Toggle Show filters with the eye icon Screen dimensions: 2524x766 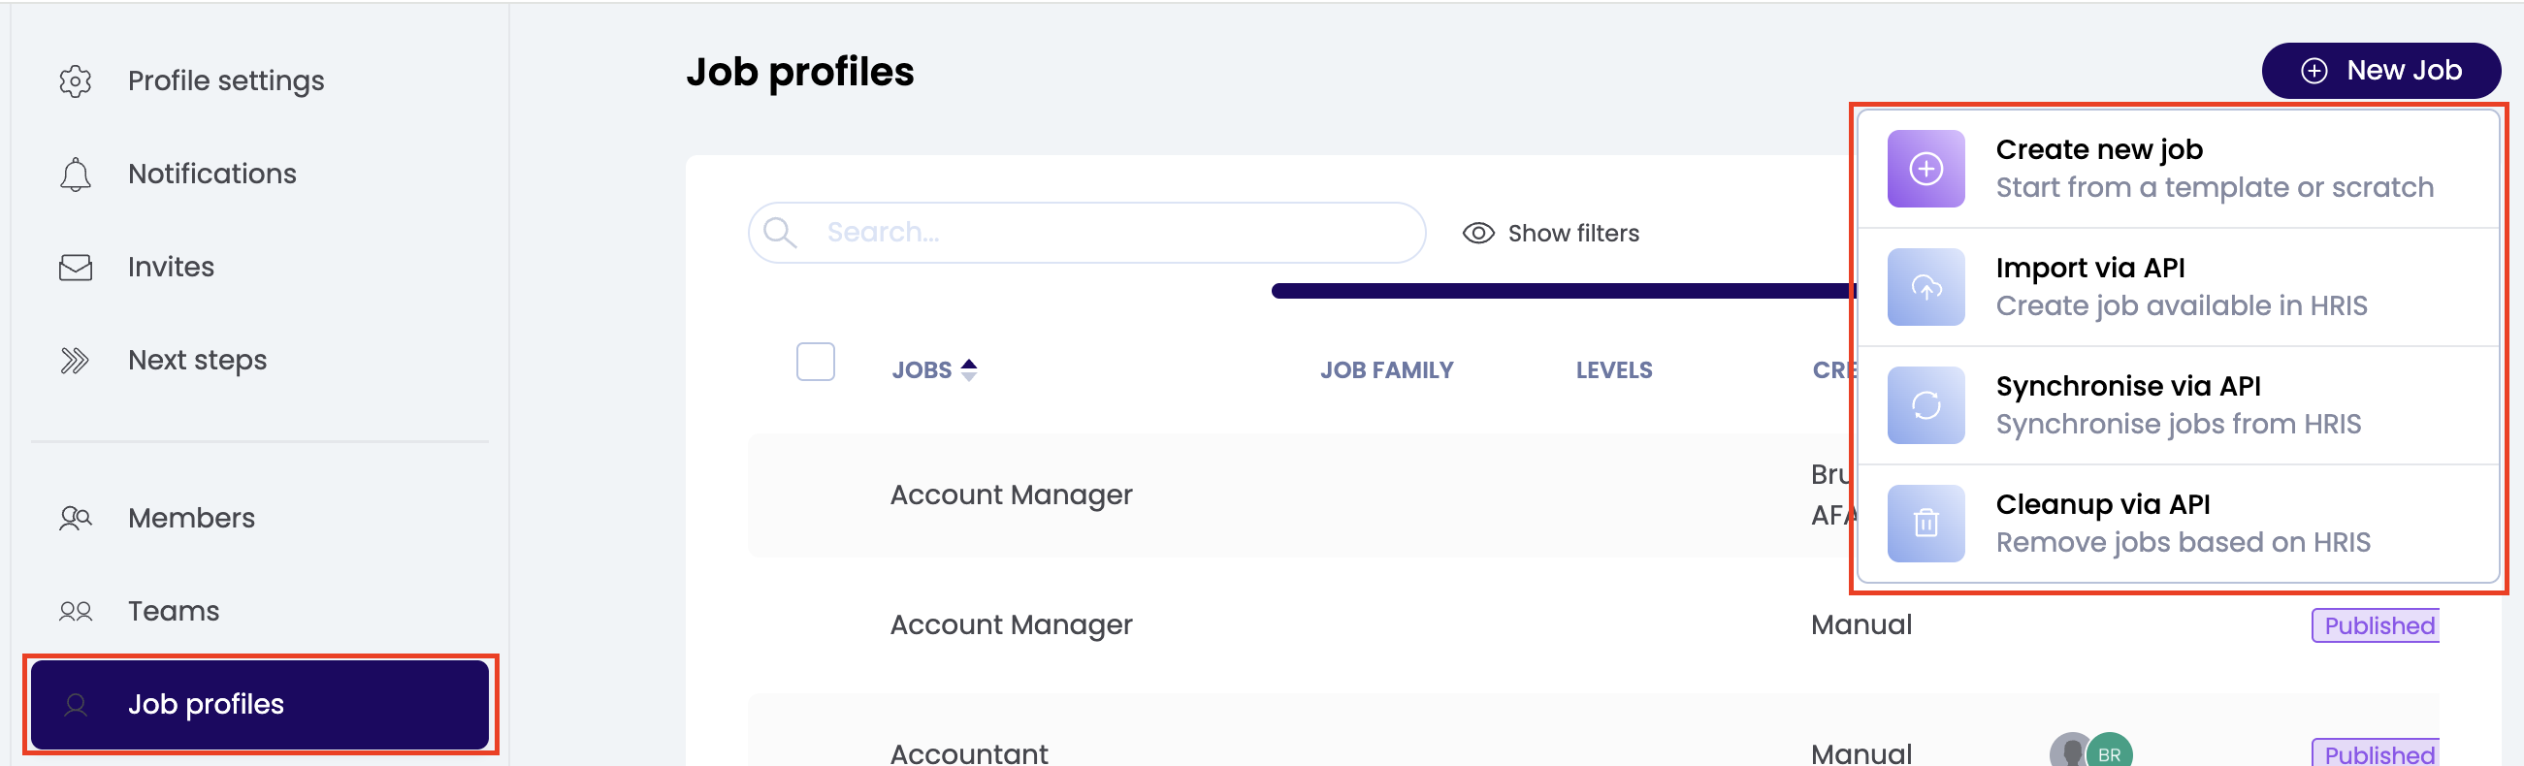[1477, 233]
